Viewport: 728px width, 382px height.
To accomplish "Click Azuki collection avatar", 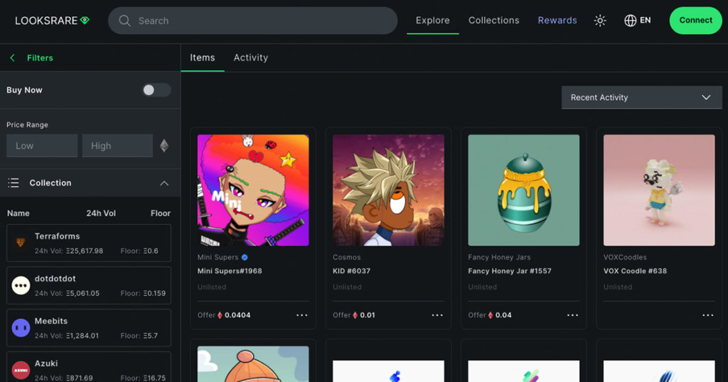I will point(21,371).
